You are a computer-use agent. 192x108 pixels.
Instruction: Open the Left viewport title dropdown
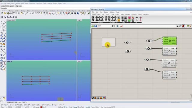[x=81, y=61]
